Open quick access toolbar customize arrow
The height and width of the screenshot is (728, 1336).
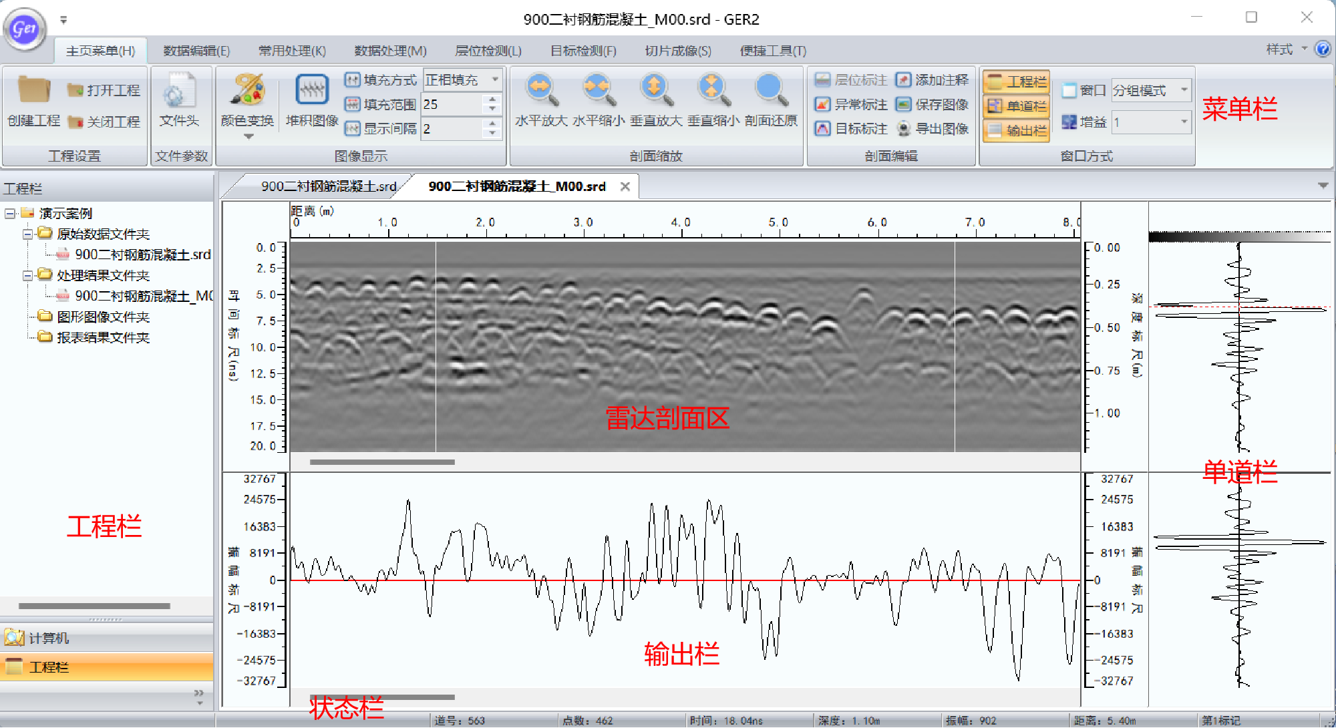coord(63,20)
